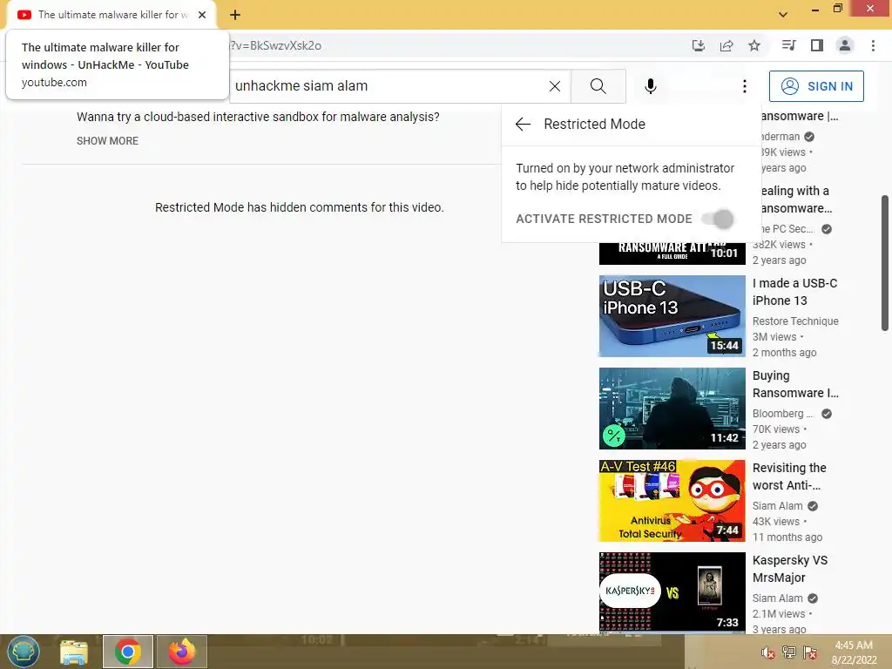Open a new tab with plus button

click(x=235, y=15)
